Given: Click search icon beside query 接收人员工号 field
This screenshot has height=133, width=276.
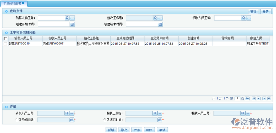Looking at the screenshot, I should click(244, 18).
